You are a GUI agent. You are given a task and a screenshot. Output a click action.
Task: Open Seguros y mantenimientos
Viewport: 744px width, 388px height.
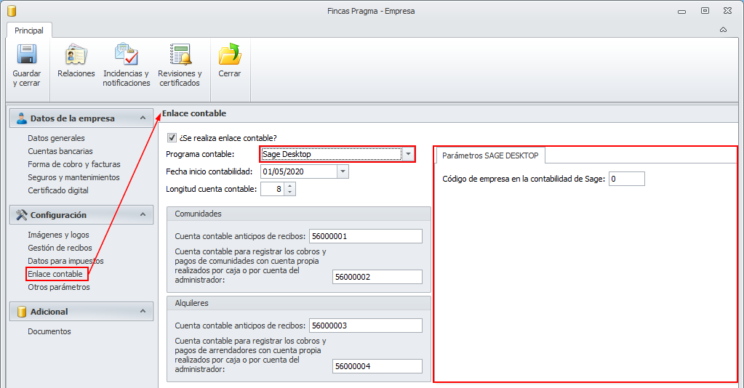(x=73, y=177)
